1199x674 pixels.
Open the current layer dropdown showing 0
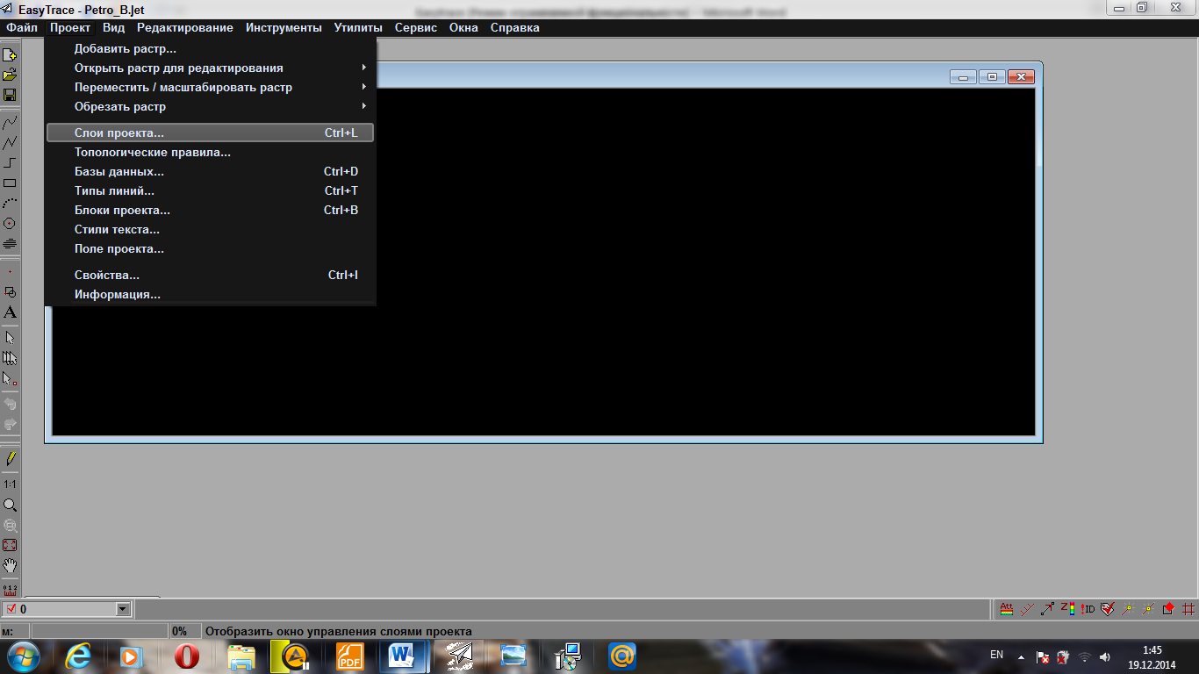pos(123,609)
